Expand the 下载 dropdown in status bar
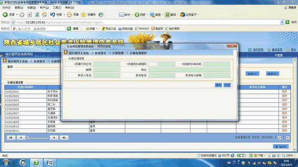This screenshot has height=167, width=298. tap(265, 155)
